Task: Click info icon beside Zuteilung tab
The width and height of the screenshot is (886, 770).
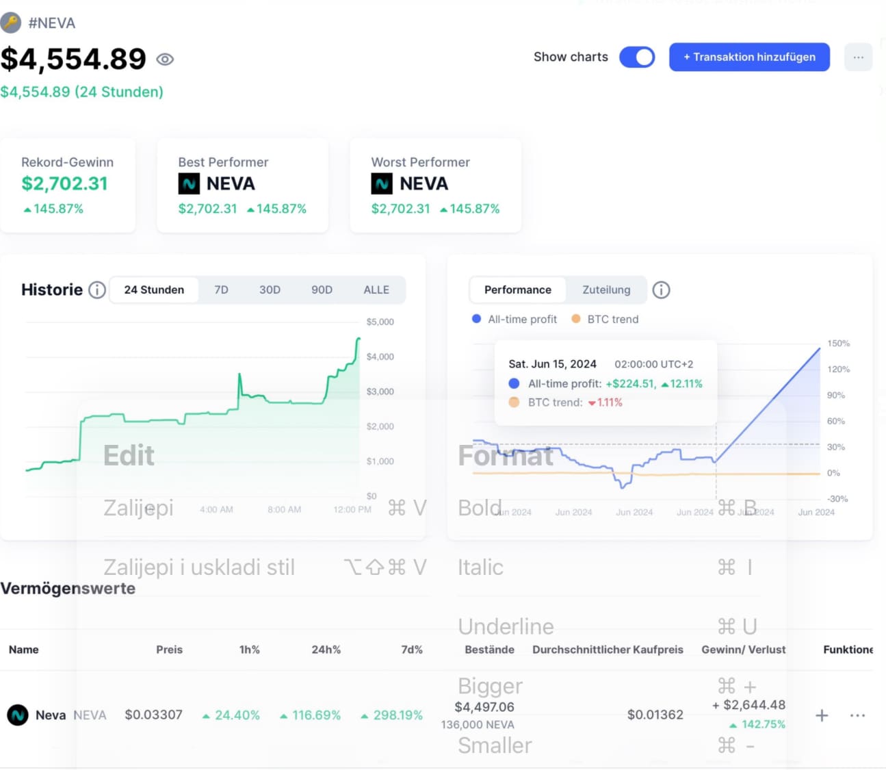Action: [x=661, y=290]
